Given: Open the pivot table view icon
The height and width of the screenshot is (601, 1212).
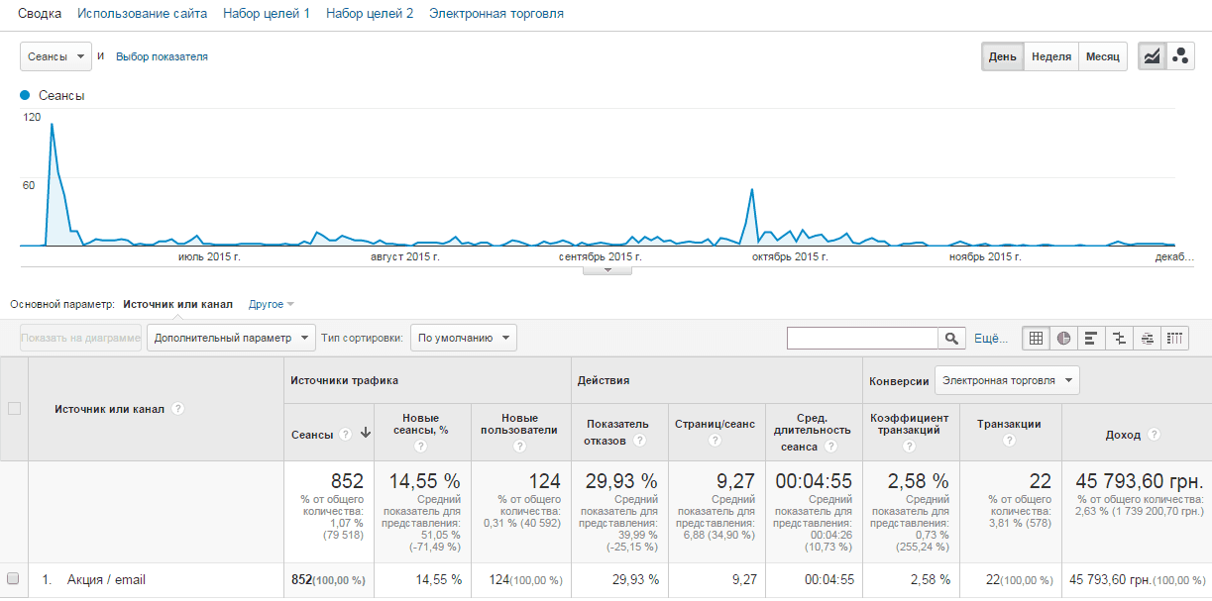Looking at the screenshot, I should point(1174,339).
